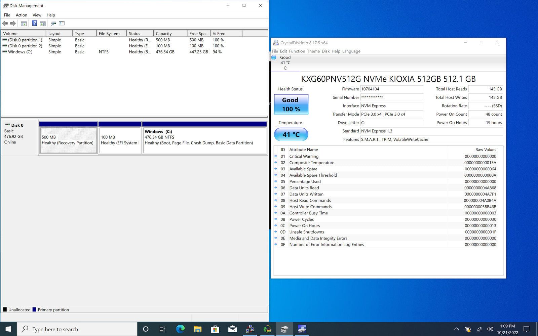Open the taskbar clock showing 1:09 PM

point(507,329)
